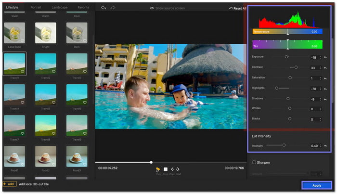Click the Blacks value stepper
The width and height of the screenshot is (337, 194).
click(321, 119)
